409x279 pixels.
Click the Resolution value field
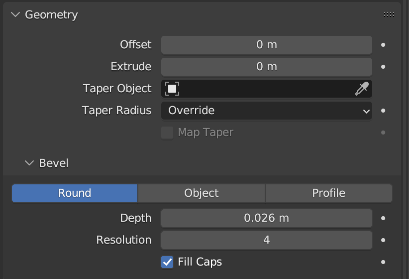coord(267,240)
